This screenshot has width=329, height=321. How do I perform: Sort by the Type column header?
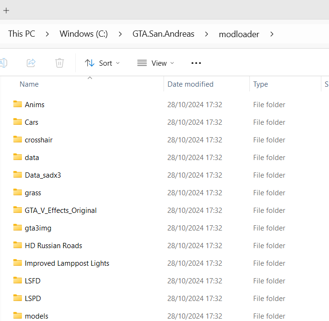pos(260,84)
